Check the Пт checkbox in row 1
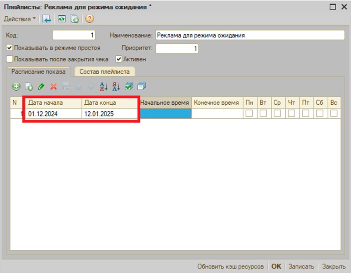 (x=305, y=113)
